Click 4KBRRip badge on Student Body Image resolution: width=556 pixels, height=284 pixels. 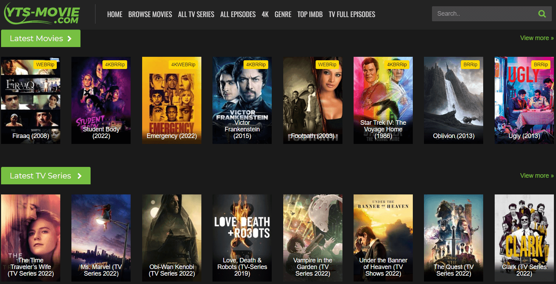(x=115, y=64)
